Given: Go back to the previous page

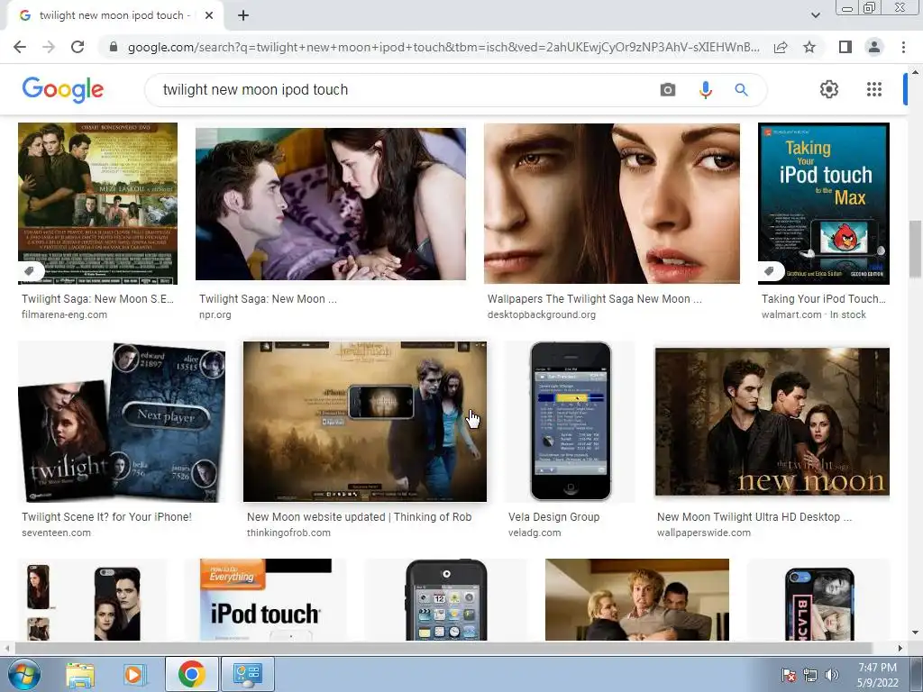Looking at the screenshot, I should 20,47.
